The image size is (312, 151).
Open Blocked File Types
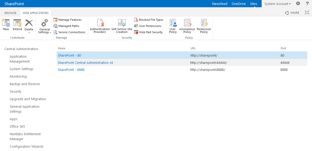tap(149, 20)
